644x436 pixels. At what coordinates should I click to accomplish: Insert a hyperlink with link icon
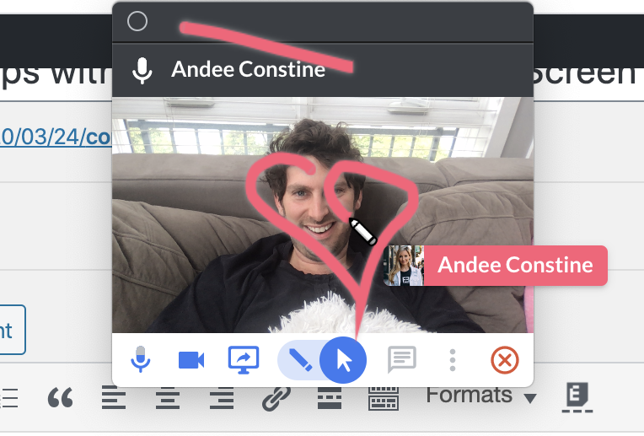click(x=276, y=397)
